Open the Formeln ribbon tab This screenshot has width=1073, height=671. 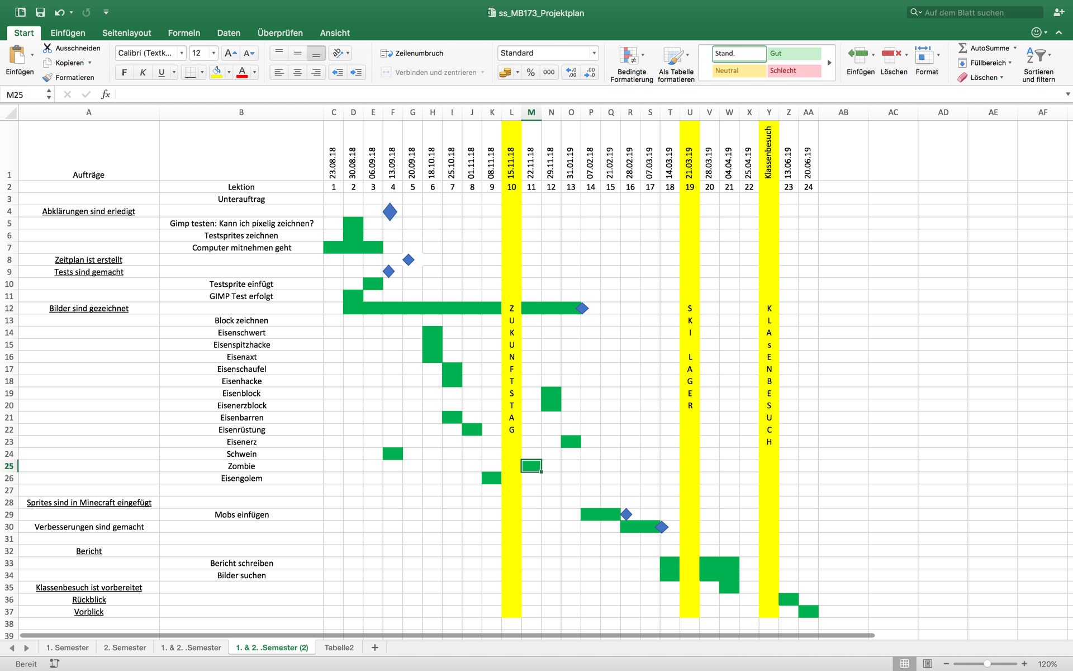tap(184, 33)
